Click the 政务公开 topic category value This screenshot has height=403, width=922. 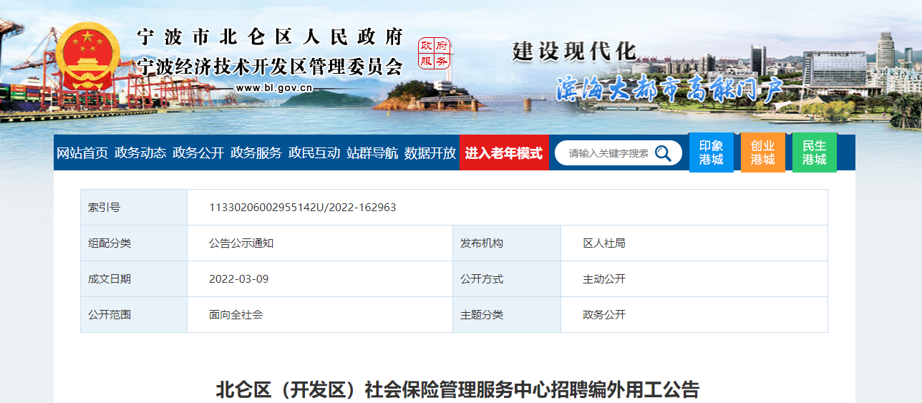(x=604, y=315)
